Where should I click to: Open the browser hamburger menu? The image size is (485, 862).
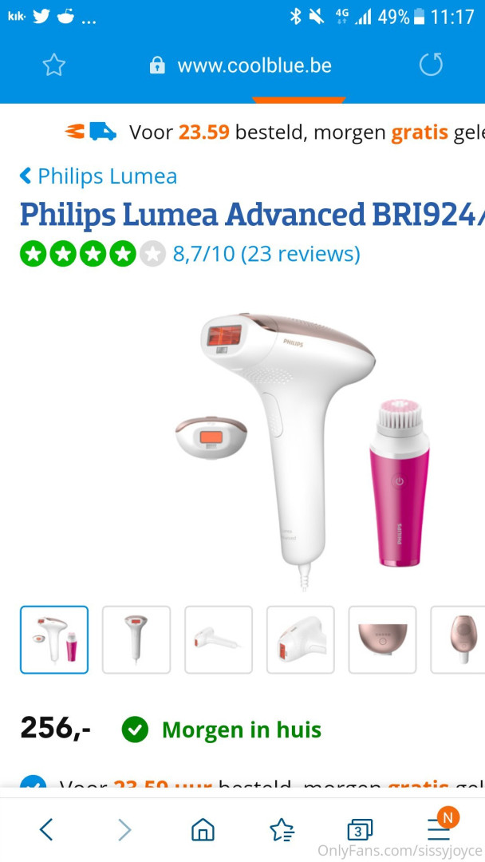(x=440, y=828)
